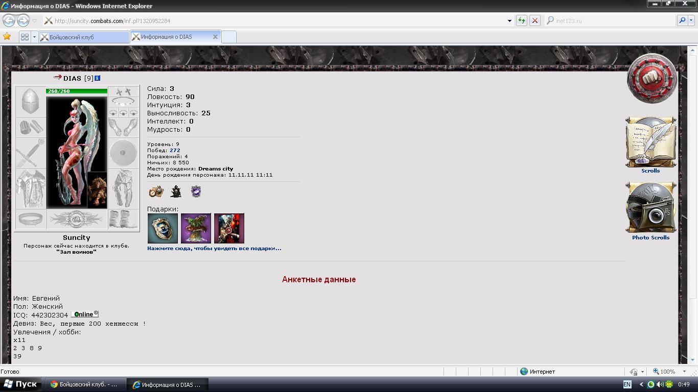The image size is (698, 392).
Task: Open the Информация о DIAS taskbar item
Action: click(x=167, y=384)
